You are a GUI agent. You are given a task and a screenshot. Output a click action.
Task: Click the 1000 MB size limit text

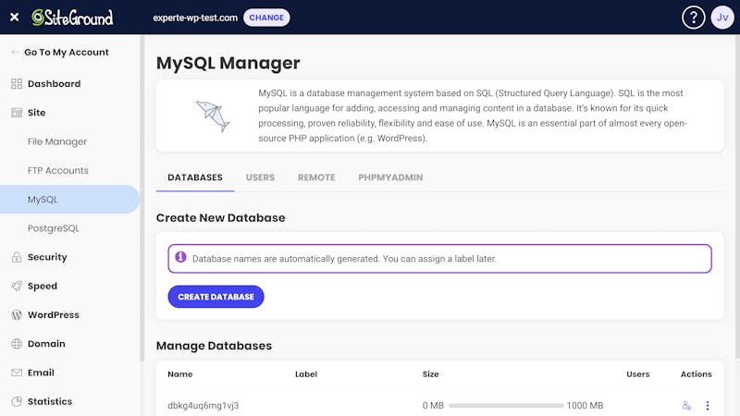(585, 406)
